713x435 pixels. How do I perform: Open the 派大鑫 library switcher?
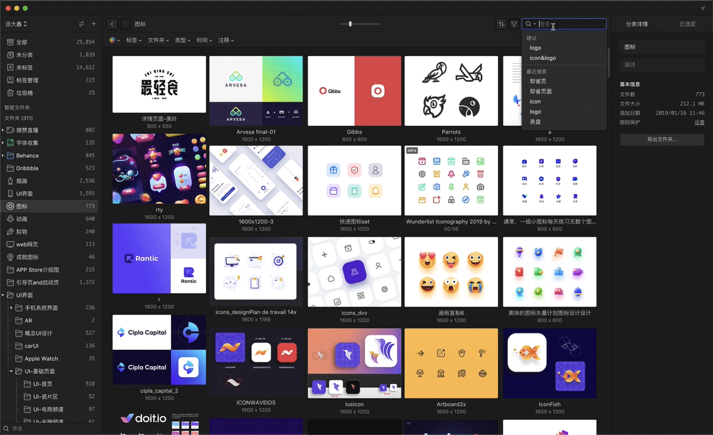16,24
